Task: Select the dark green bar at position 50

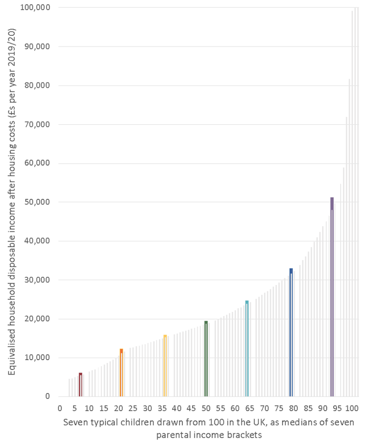Action: pyautogui.click(x=206, y=358)
